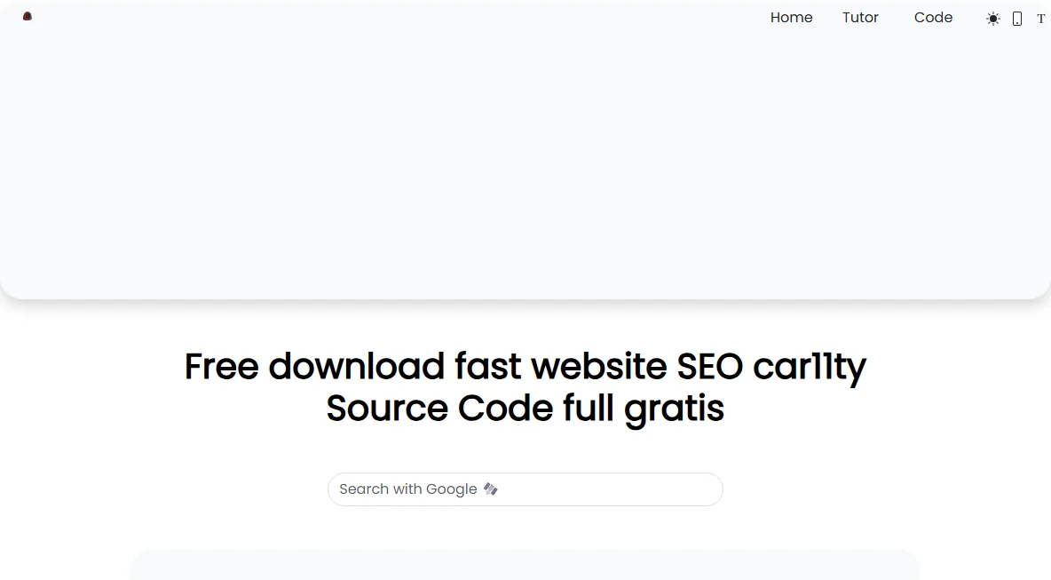
Task: Click the mobile phone view icon
Action: pos(1016,19)
